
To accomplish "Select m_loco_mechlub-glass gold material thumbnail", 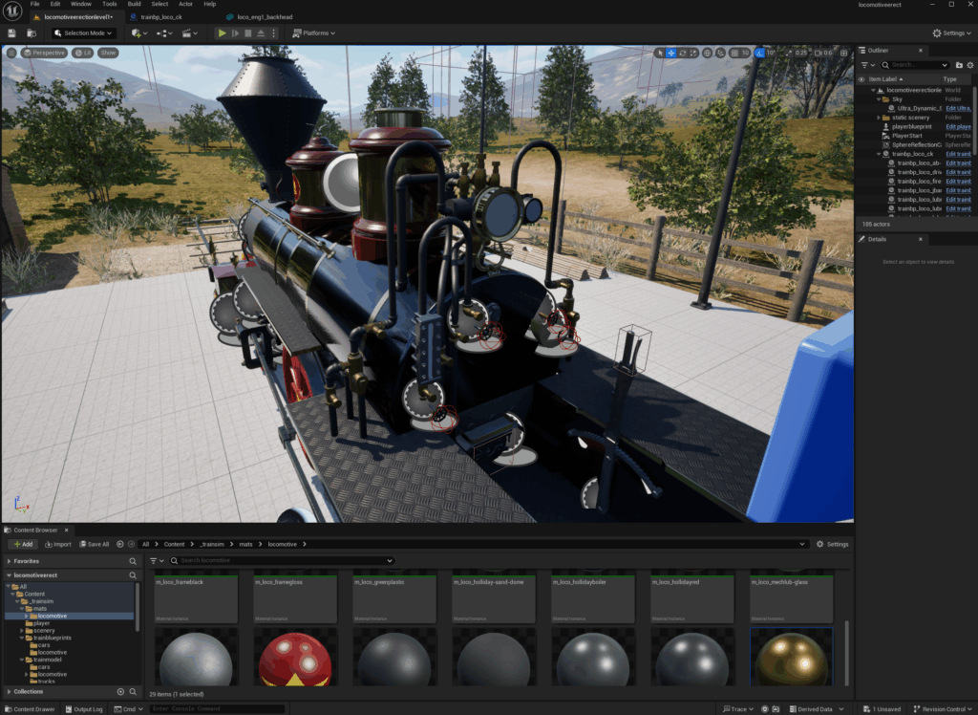I will pos(791,657).
